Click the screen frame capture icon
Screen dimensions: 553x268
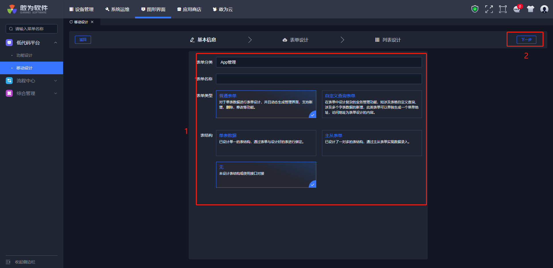tap(503, 9)
